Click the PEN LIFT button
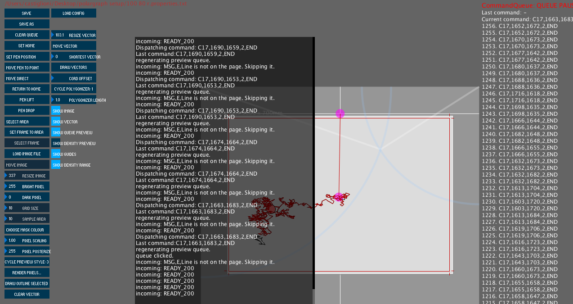 click(x=27, y=100)
